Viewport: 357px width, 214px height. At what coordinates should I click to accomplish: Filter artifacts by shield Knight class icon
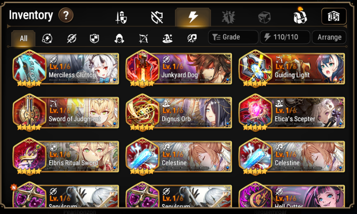click(94, 38)
